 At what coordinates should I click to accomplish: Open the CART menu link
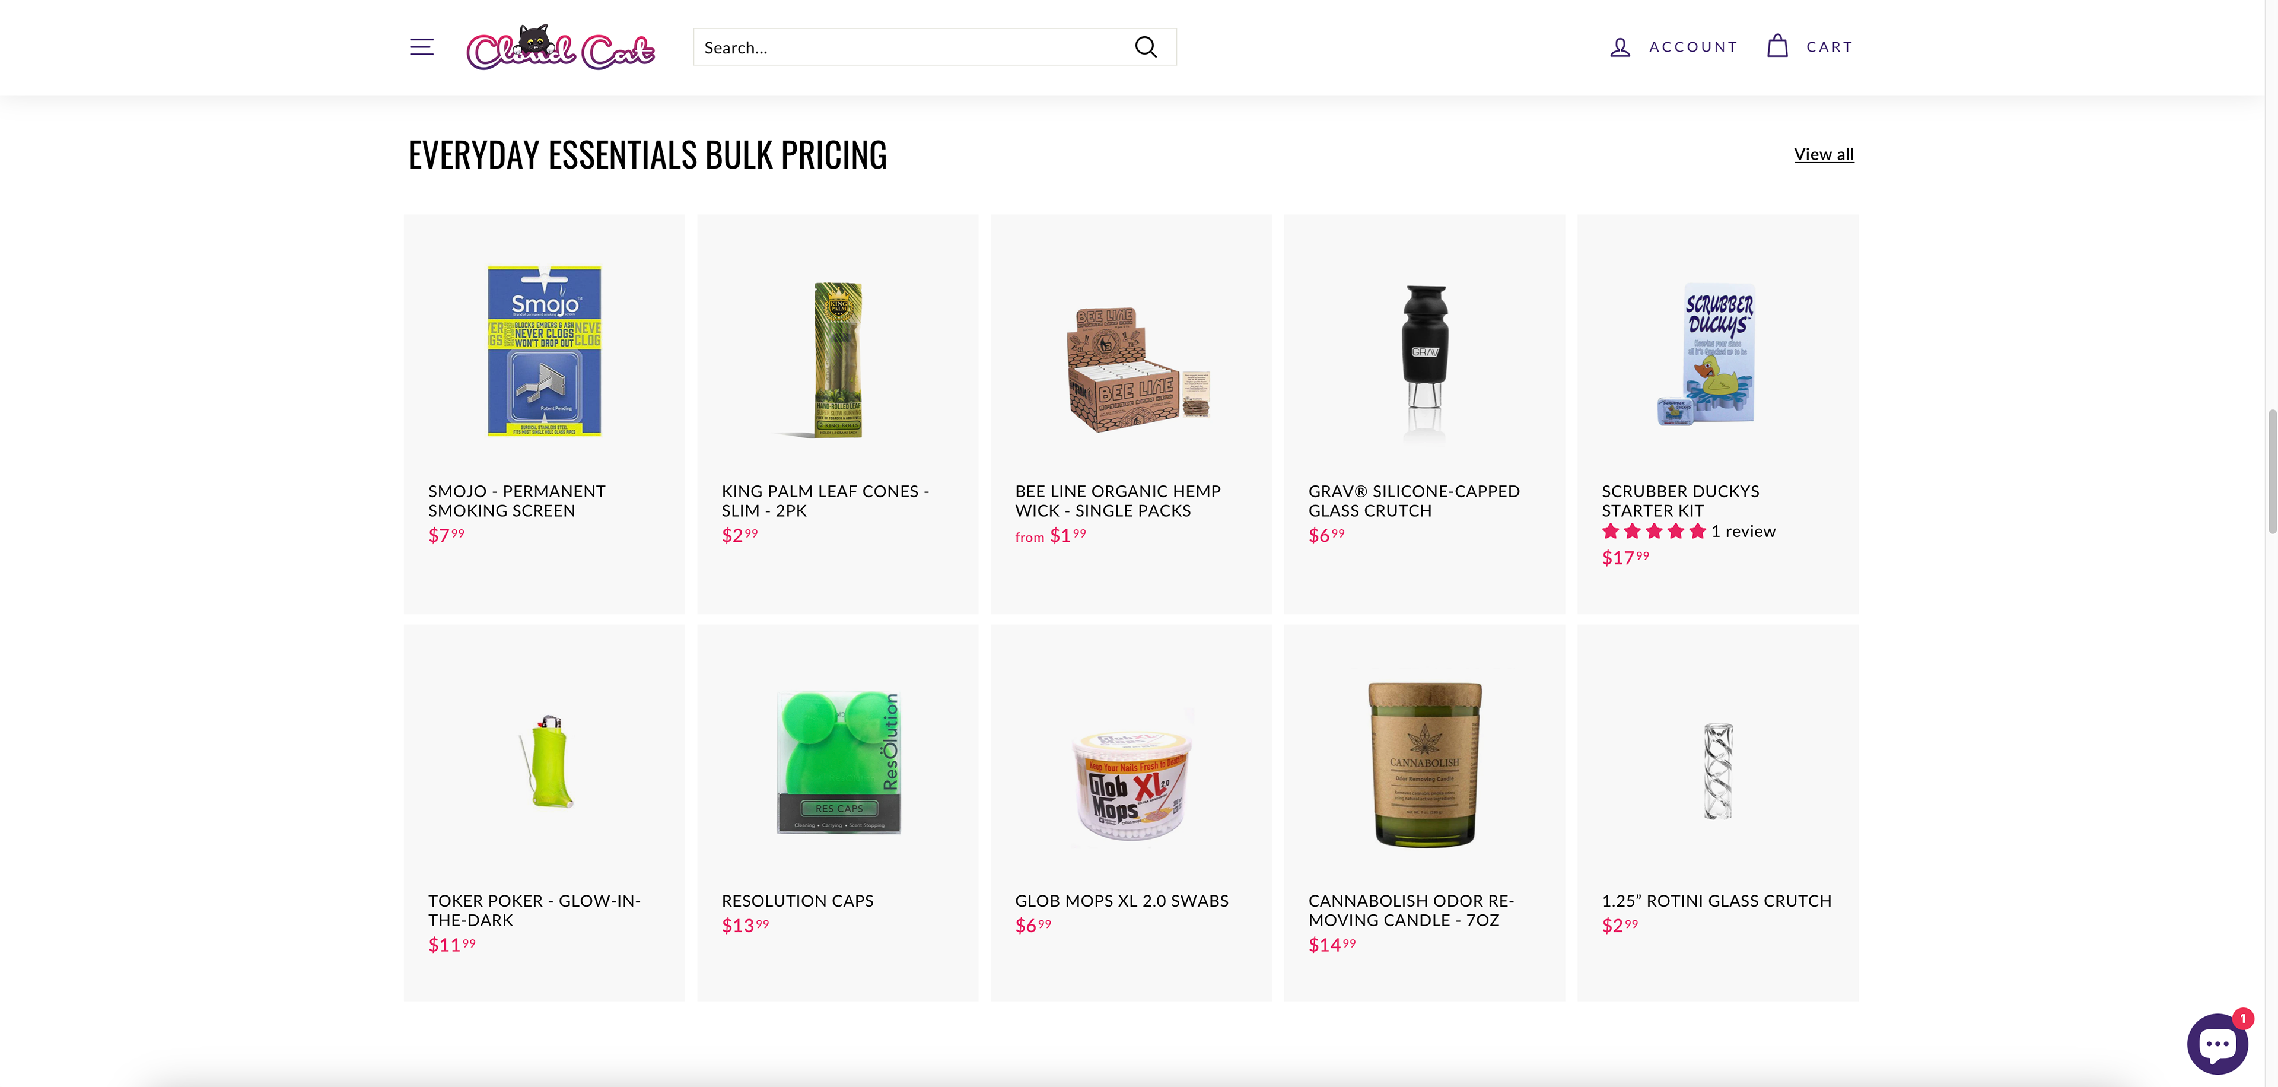coord(1829,47)
